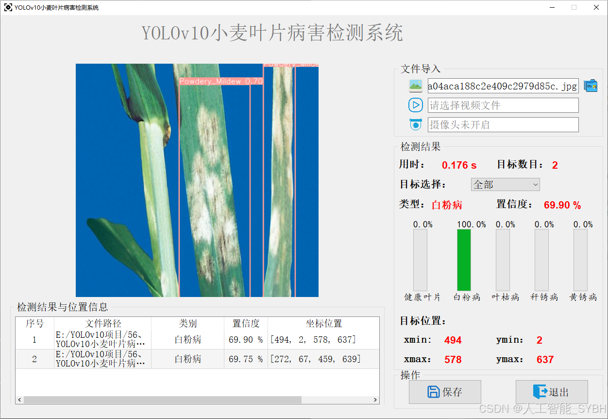This screenshot has width=608, height=419.
Task: Click the table scrollbar left arrow
Action: click(20, 400)
